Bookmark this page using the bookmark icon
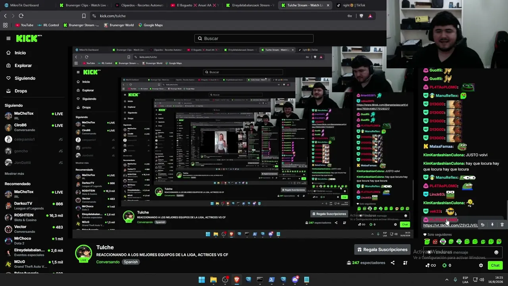Viewport: 508px width, 286px height. tap(84, 16)
